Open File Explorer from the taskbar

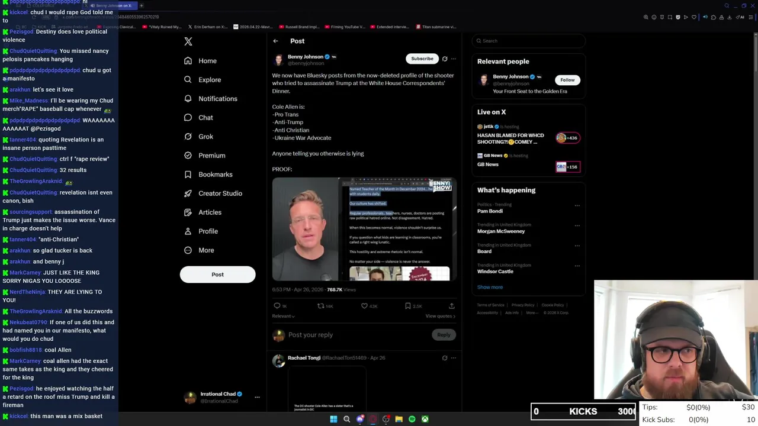pos(399,419)
